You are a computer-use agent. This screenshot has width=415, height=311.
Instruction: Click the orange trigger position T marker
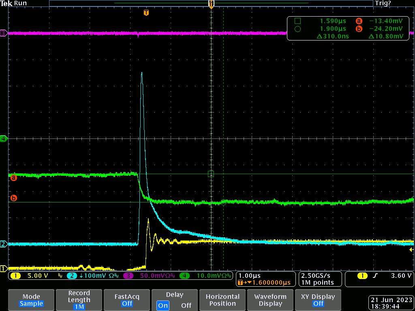click(x=146, y=13)
